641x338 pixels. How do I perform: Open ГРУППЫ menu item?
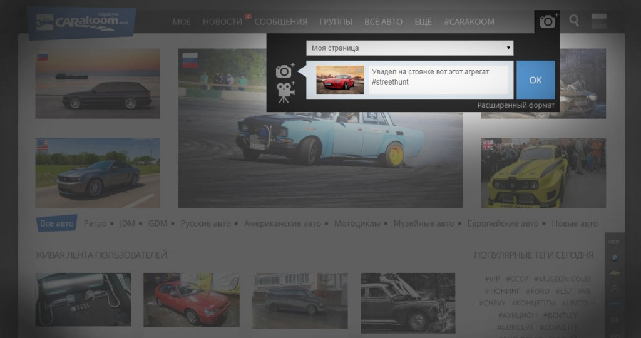pyautogui.click(x=336, y=22)
